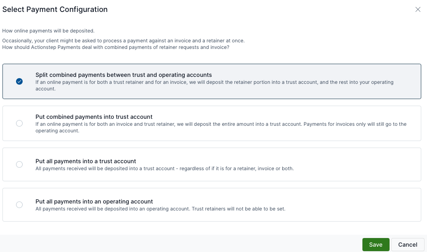
Task: Click the blue checkmark on the Split option
Action: pyautogui.click(x=19, y=81)
